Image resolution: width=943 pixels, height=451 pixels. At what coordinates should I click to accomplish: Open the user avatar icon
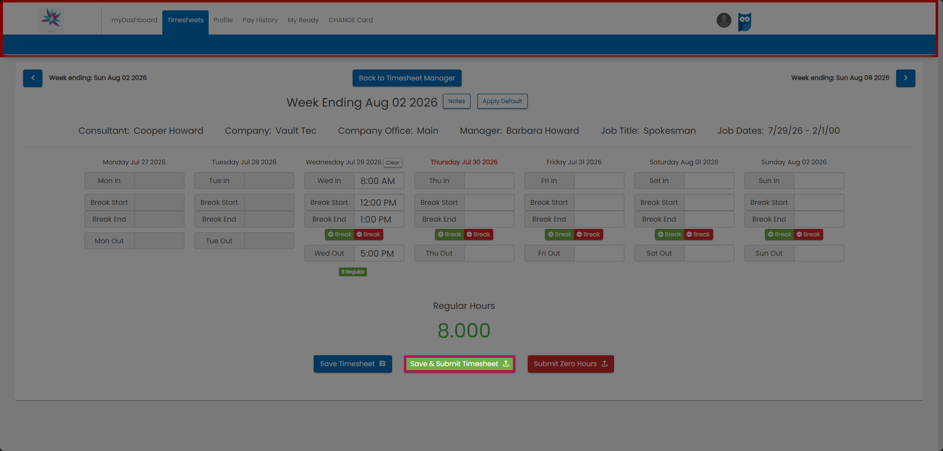(724, 20)
